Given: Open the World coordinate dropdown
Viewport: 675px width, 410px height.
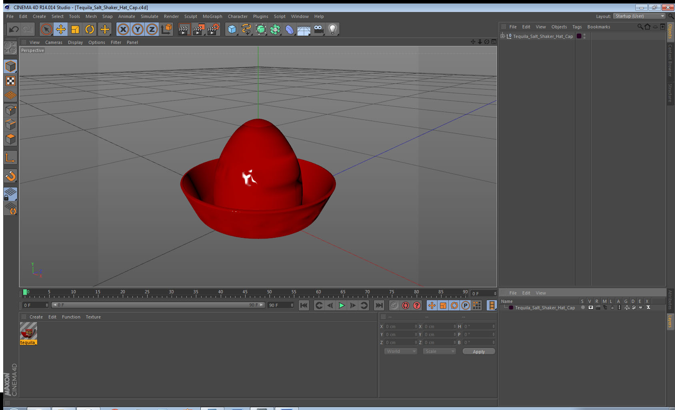Looking at the screenshot, I should (x=401, y=351).
